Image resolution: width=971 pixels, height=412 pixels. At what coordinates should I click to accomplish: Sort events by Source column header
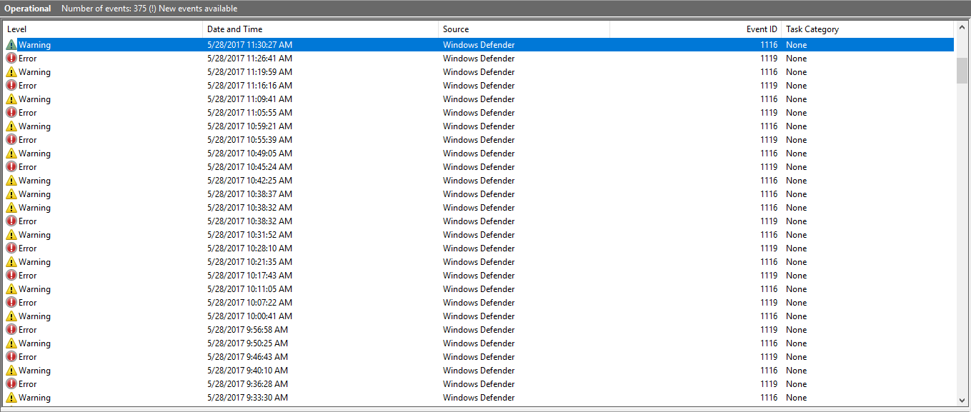click(x=524, y=29)
